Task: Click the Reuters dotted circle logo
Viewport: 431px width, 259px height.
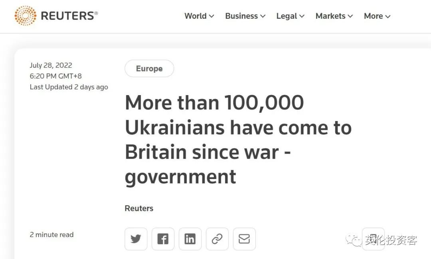Action: (x=25, y=16)
